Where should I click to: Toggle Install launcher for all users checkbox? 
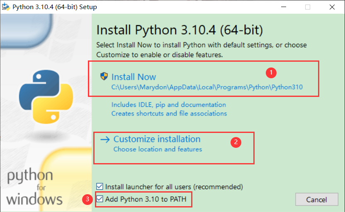100,186
